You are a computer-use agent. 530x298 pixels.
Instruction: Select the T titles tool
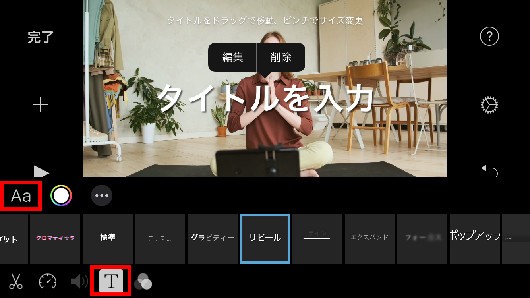[111, 281]
